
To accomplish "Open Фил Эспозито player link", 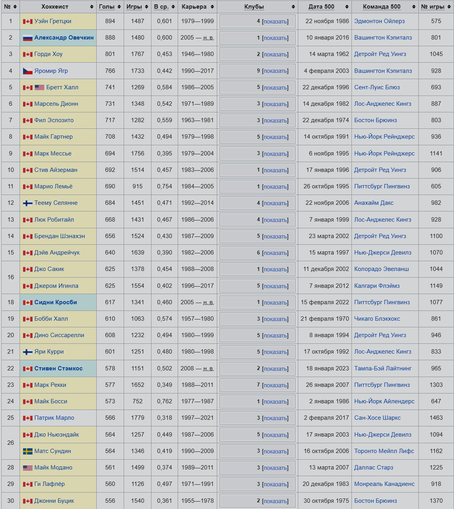I will pos(54,120).
